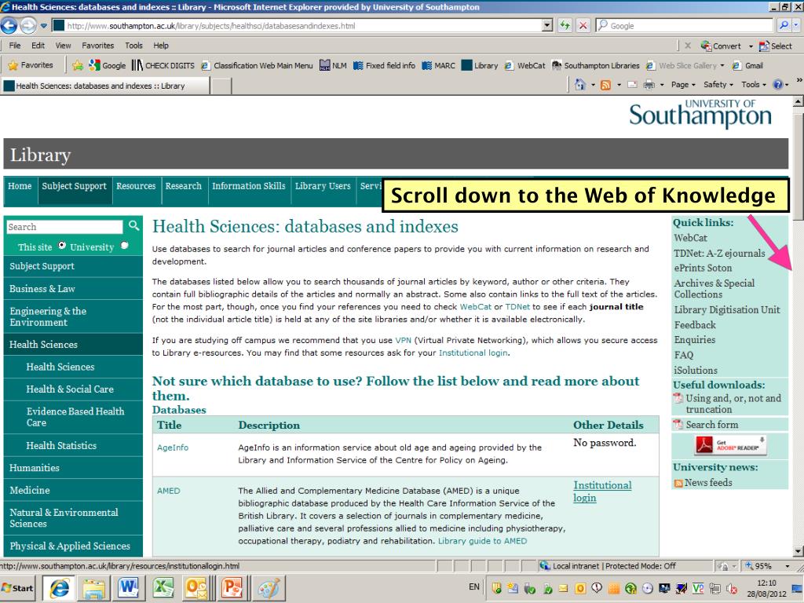Expand the Web Slice Gallery dropdown
The width and height of the screenshot is (804, 603).
[722, 65]
